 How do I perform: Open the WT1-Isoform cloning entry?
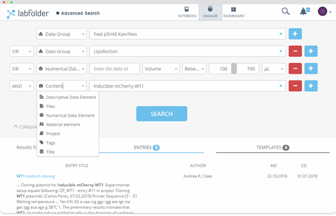[36, 176]
